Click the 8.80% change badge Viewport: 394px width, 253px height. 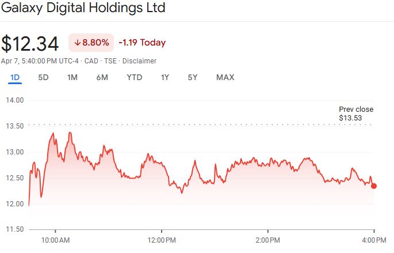pyautogui.click(x=91, y=43)
